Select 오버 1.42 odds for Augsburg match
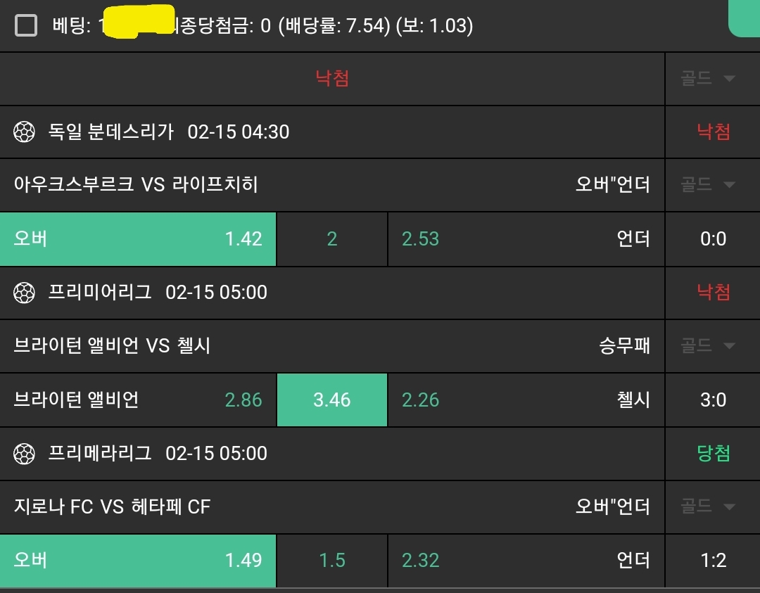This screenshot has width=760, height=593. pos(138,239)
